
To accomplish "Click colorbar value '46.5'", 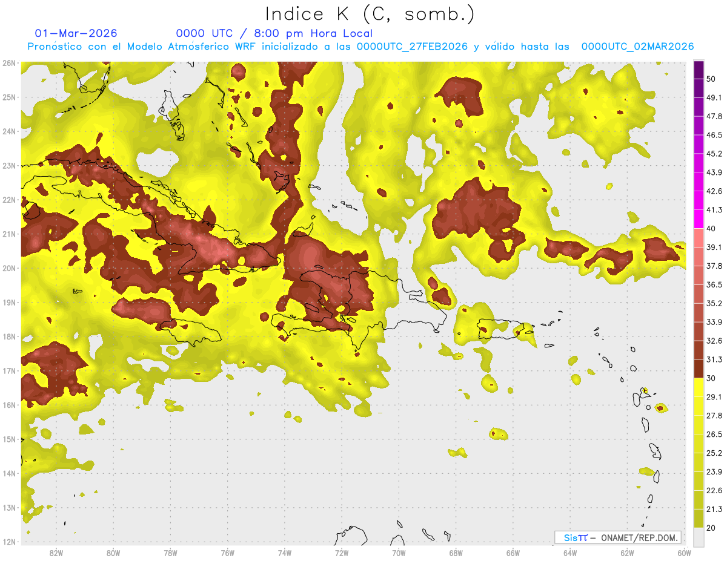I will [714, 135].
